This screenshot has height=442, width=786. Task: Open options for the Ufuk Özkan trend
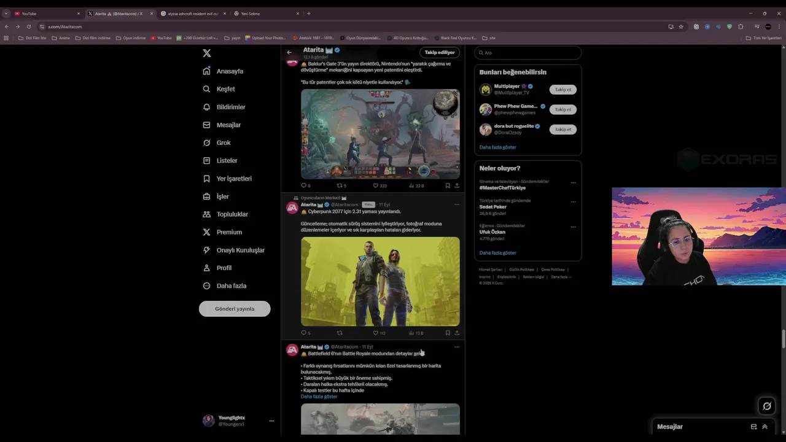[x=574, y=227]
